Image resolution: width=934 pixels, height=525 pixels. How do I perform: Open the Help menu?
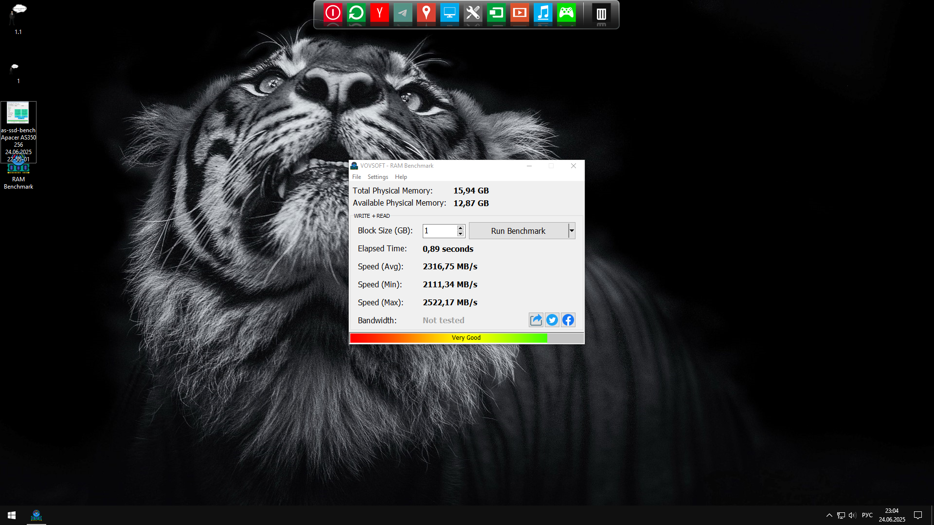click(x=401, y=177)
